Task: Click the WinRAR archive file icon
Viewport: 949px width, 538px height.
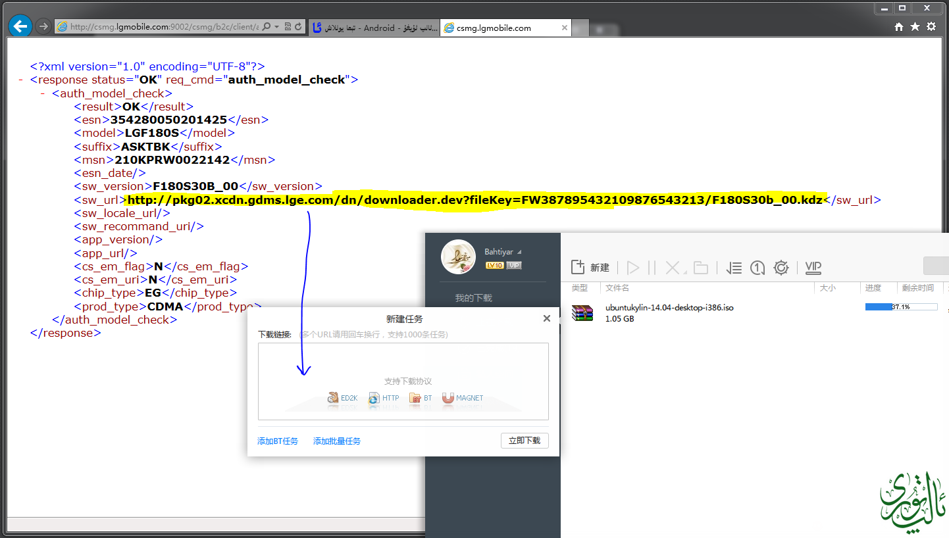Action: [x=582, y=312]
